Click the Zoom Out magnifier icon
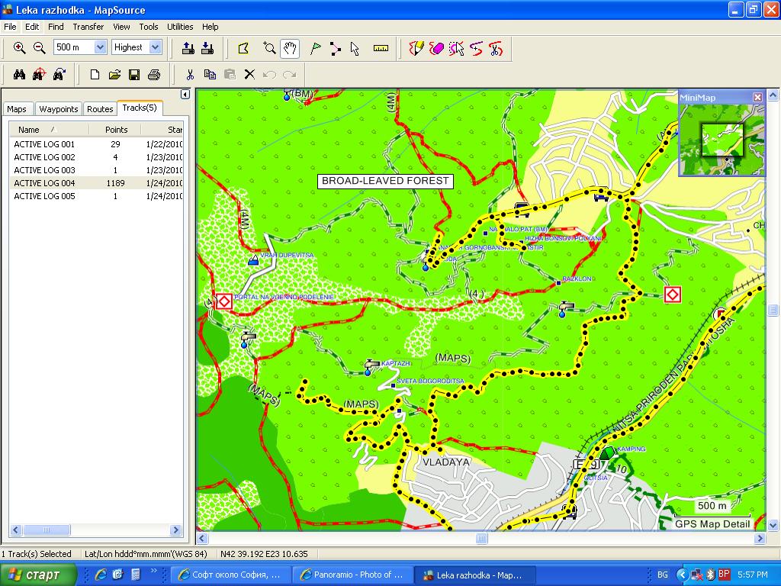The height and width of the screenshot is (586, 781). [x=40, y=47]
